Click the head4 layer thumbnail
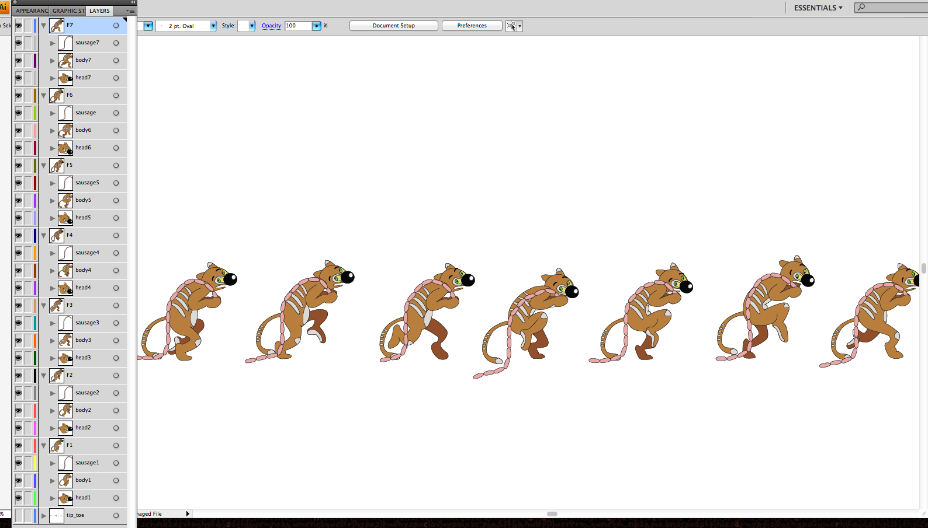 click(x=65, y=288)
